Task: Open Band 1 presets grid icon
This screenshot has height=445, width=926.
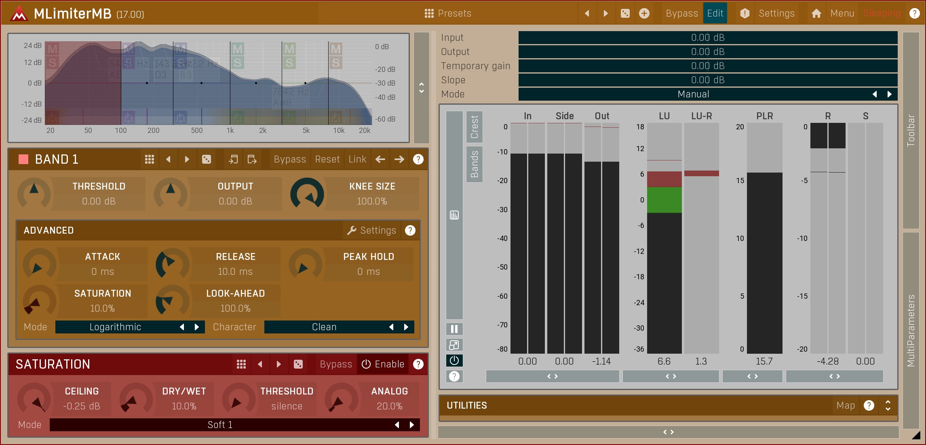Action: (150, 159)
